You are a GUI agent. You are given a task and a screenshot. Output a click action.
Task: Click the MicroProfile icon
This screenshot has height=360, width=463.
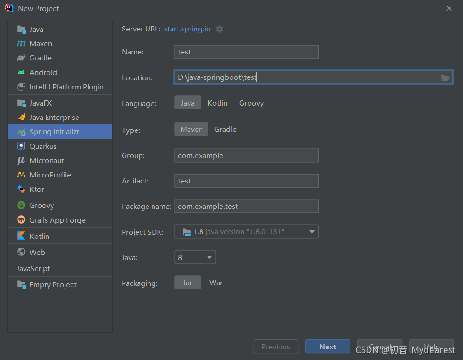21,175
